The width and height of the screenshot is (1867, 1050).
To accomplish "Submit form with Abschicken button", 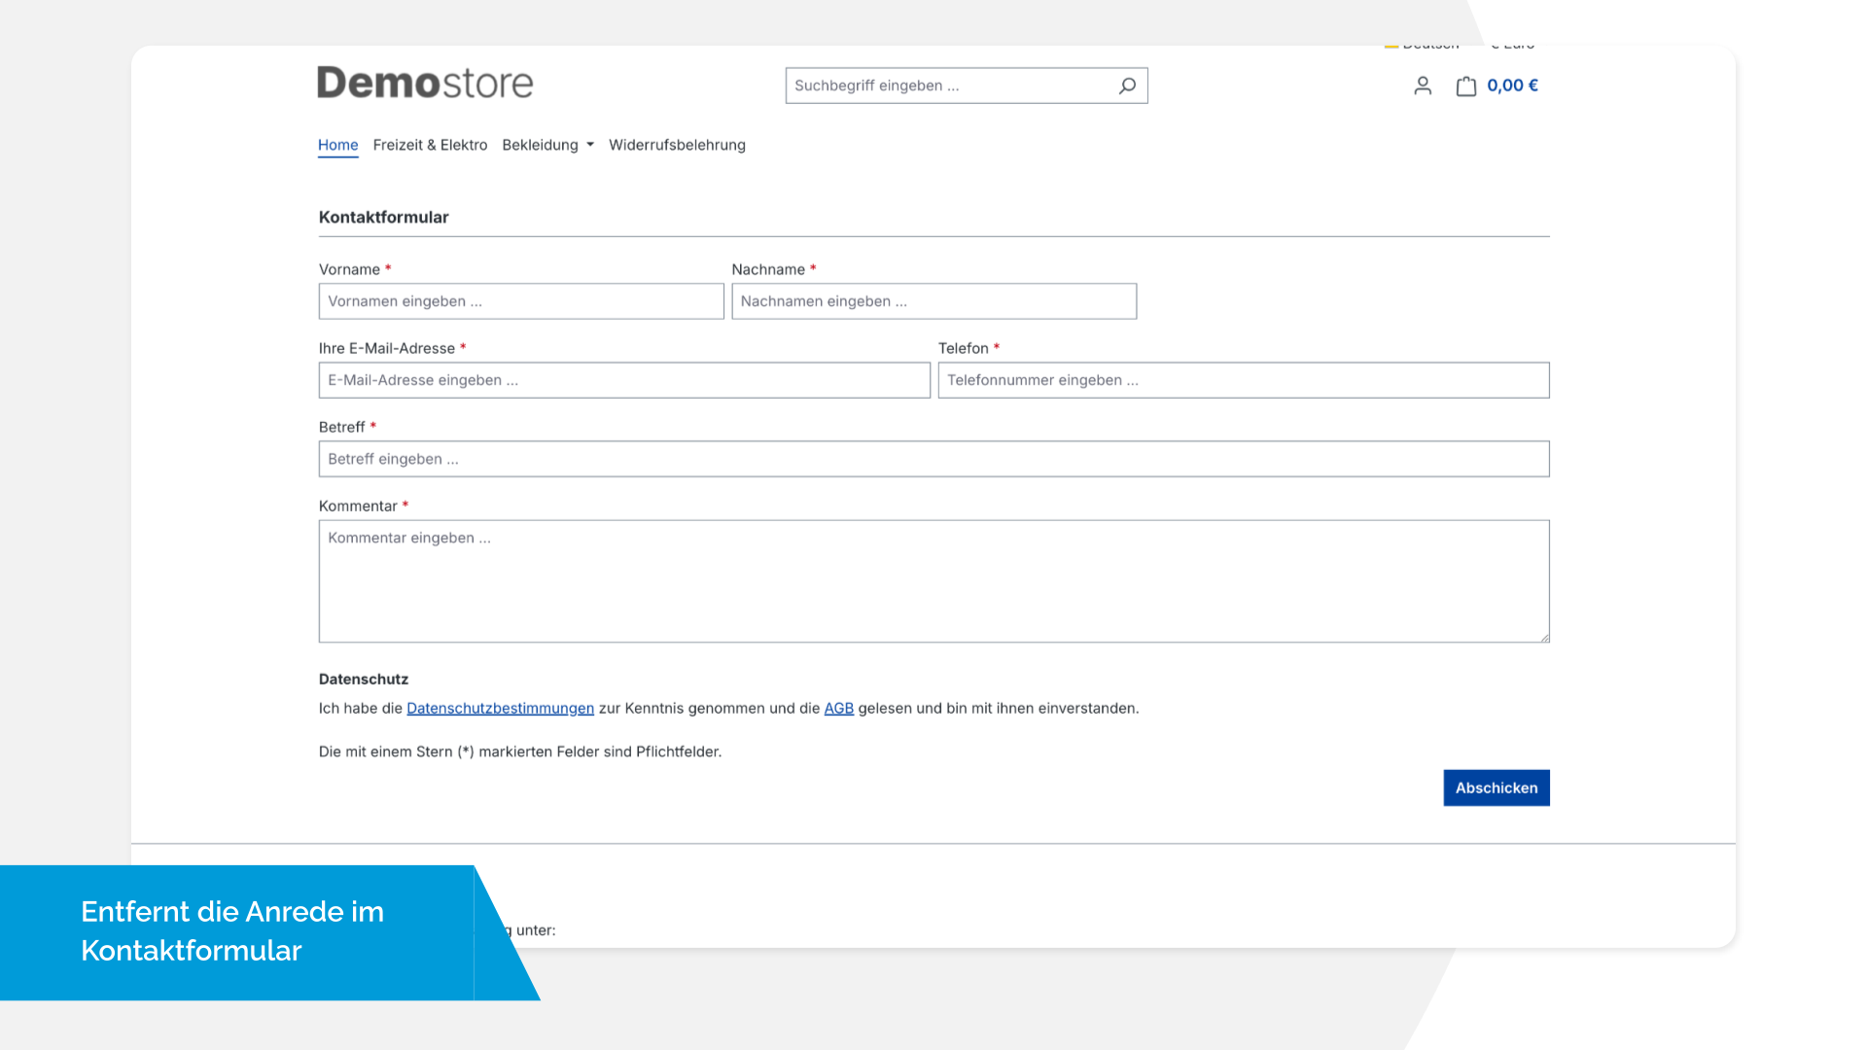I will [x=1497, y=788].
